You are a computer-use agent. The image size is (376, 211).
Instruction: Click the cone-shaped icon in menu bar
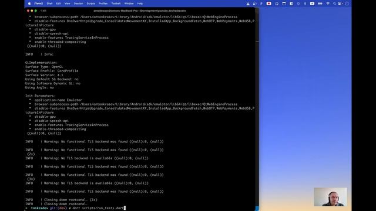pyautogui.click(x=248, y=4)
